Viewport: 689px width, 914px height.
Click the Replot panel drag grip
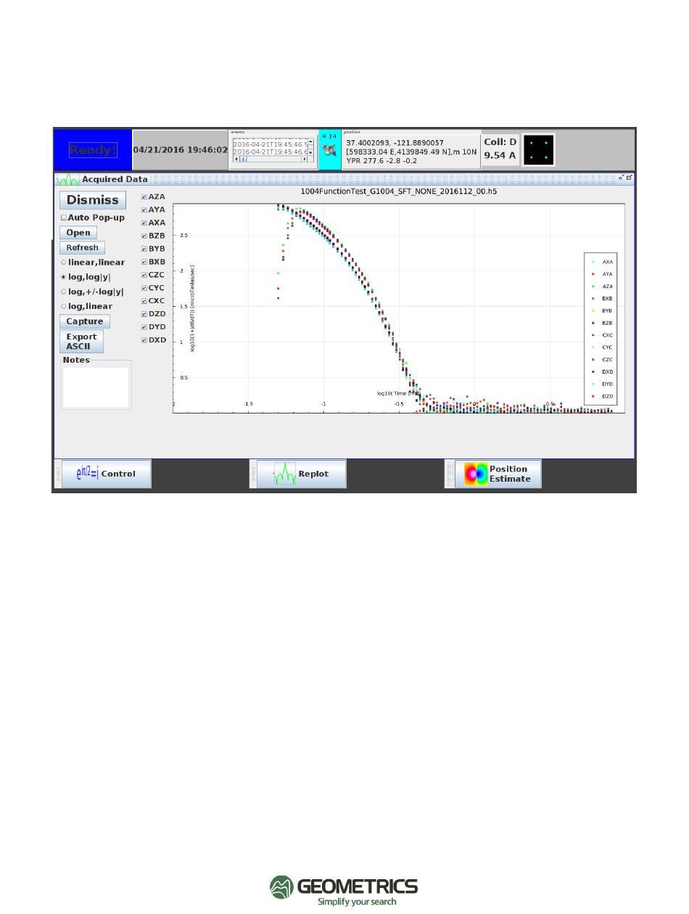pos(252,474)
